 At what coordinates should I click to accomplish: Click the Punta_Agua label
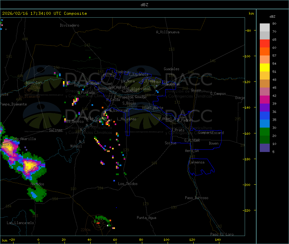(x=146, y=218)
